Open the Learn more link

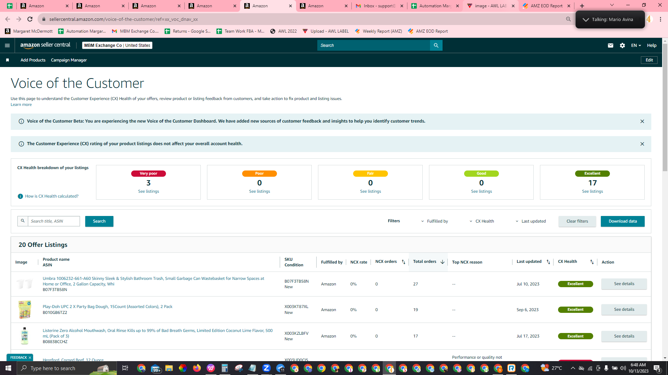tap(21, 105)
